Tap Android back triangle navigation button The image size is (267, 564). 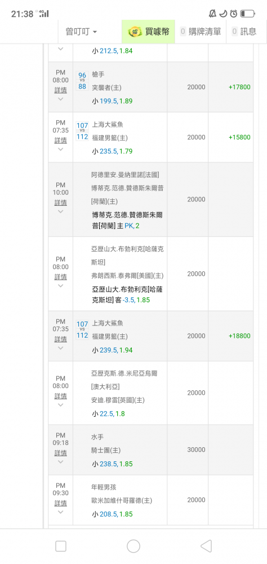click(206, 546)
